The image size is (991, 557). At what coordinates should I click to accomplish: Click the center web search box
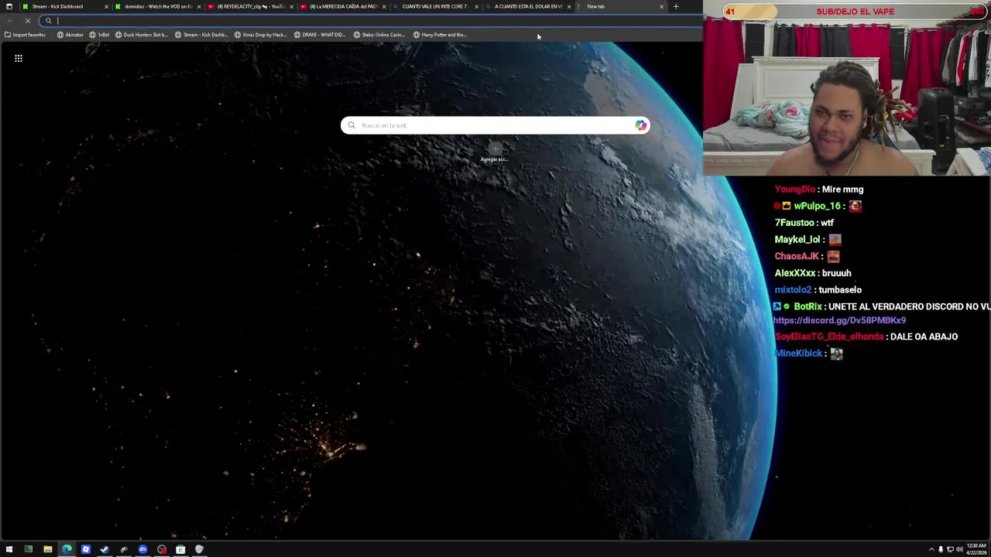(495, 125)
